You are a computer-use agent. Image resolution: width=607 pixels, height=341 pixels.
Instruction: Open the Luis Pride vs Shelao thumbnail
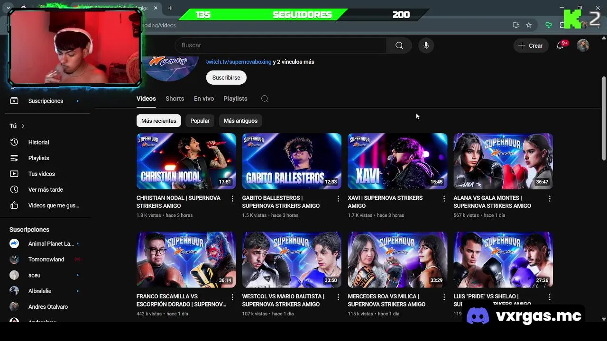click(503, 260)
